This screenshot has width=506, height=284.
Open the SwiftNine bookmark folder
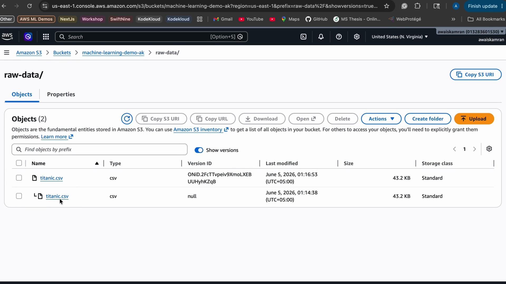click(120, 19)
